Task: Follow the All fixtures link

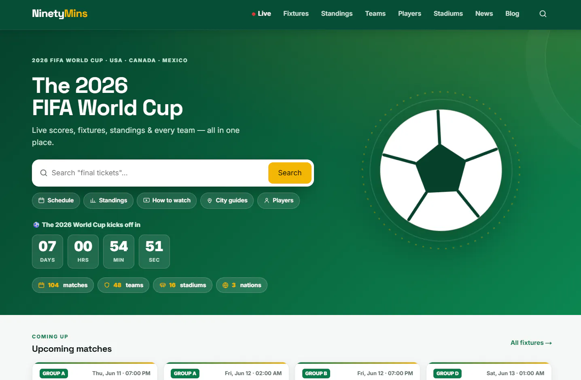Action: (x=531, y=343)
